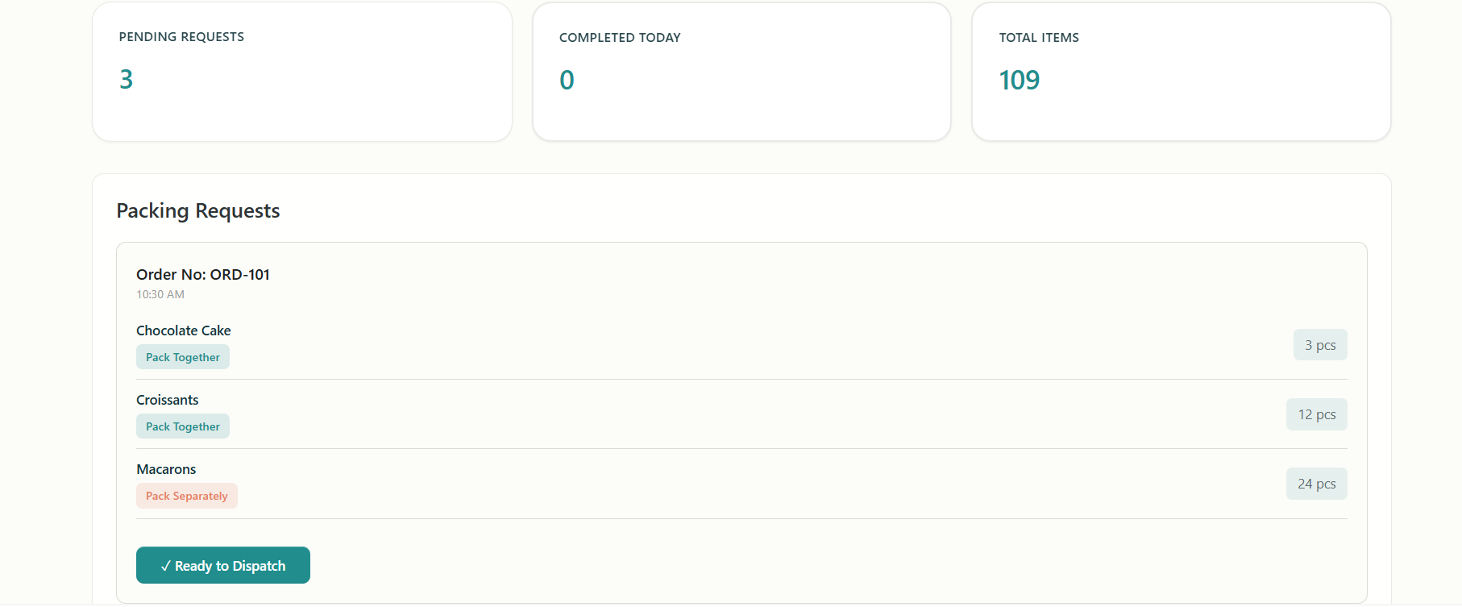Click the 12 pcs quantity badge
This screenshot has height=607, width=1462.
click(1317, 414)
